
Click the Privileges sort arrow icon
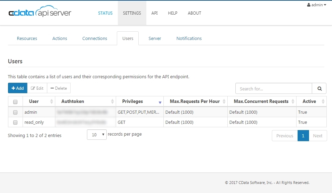coord(160,102)
